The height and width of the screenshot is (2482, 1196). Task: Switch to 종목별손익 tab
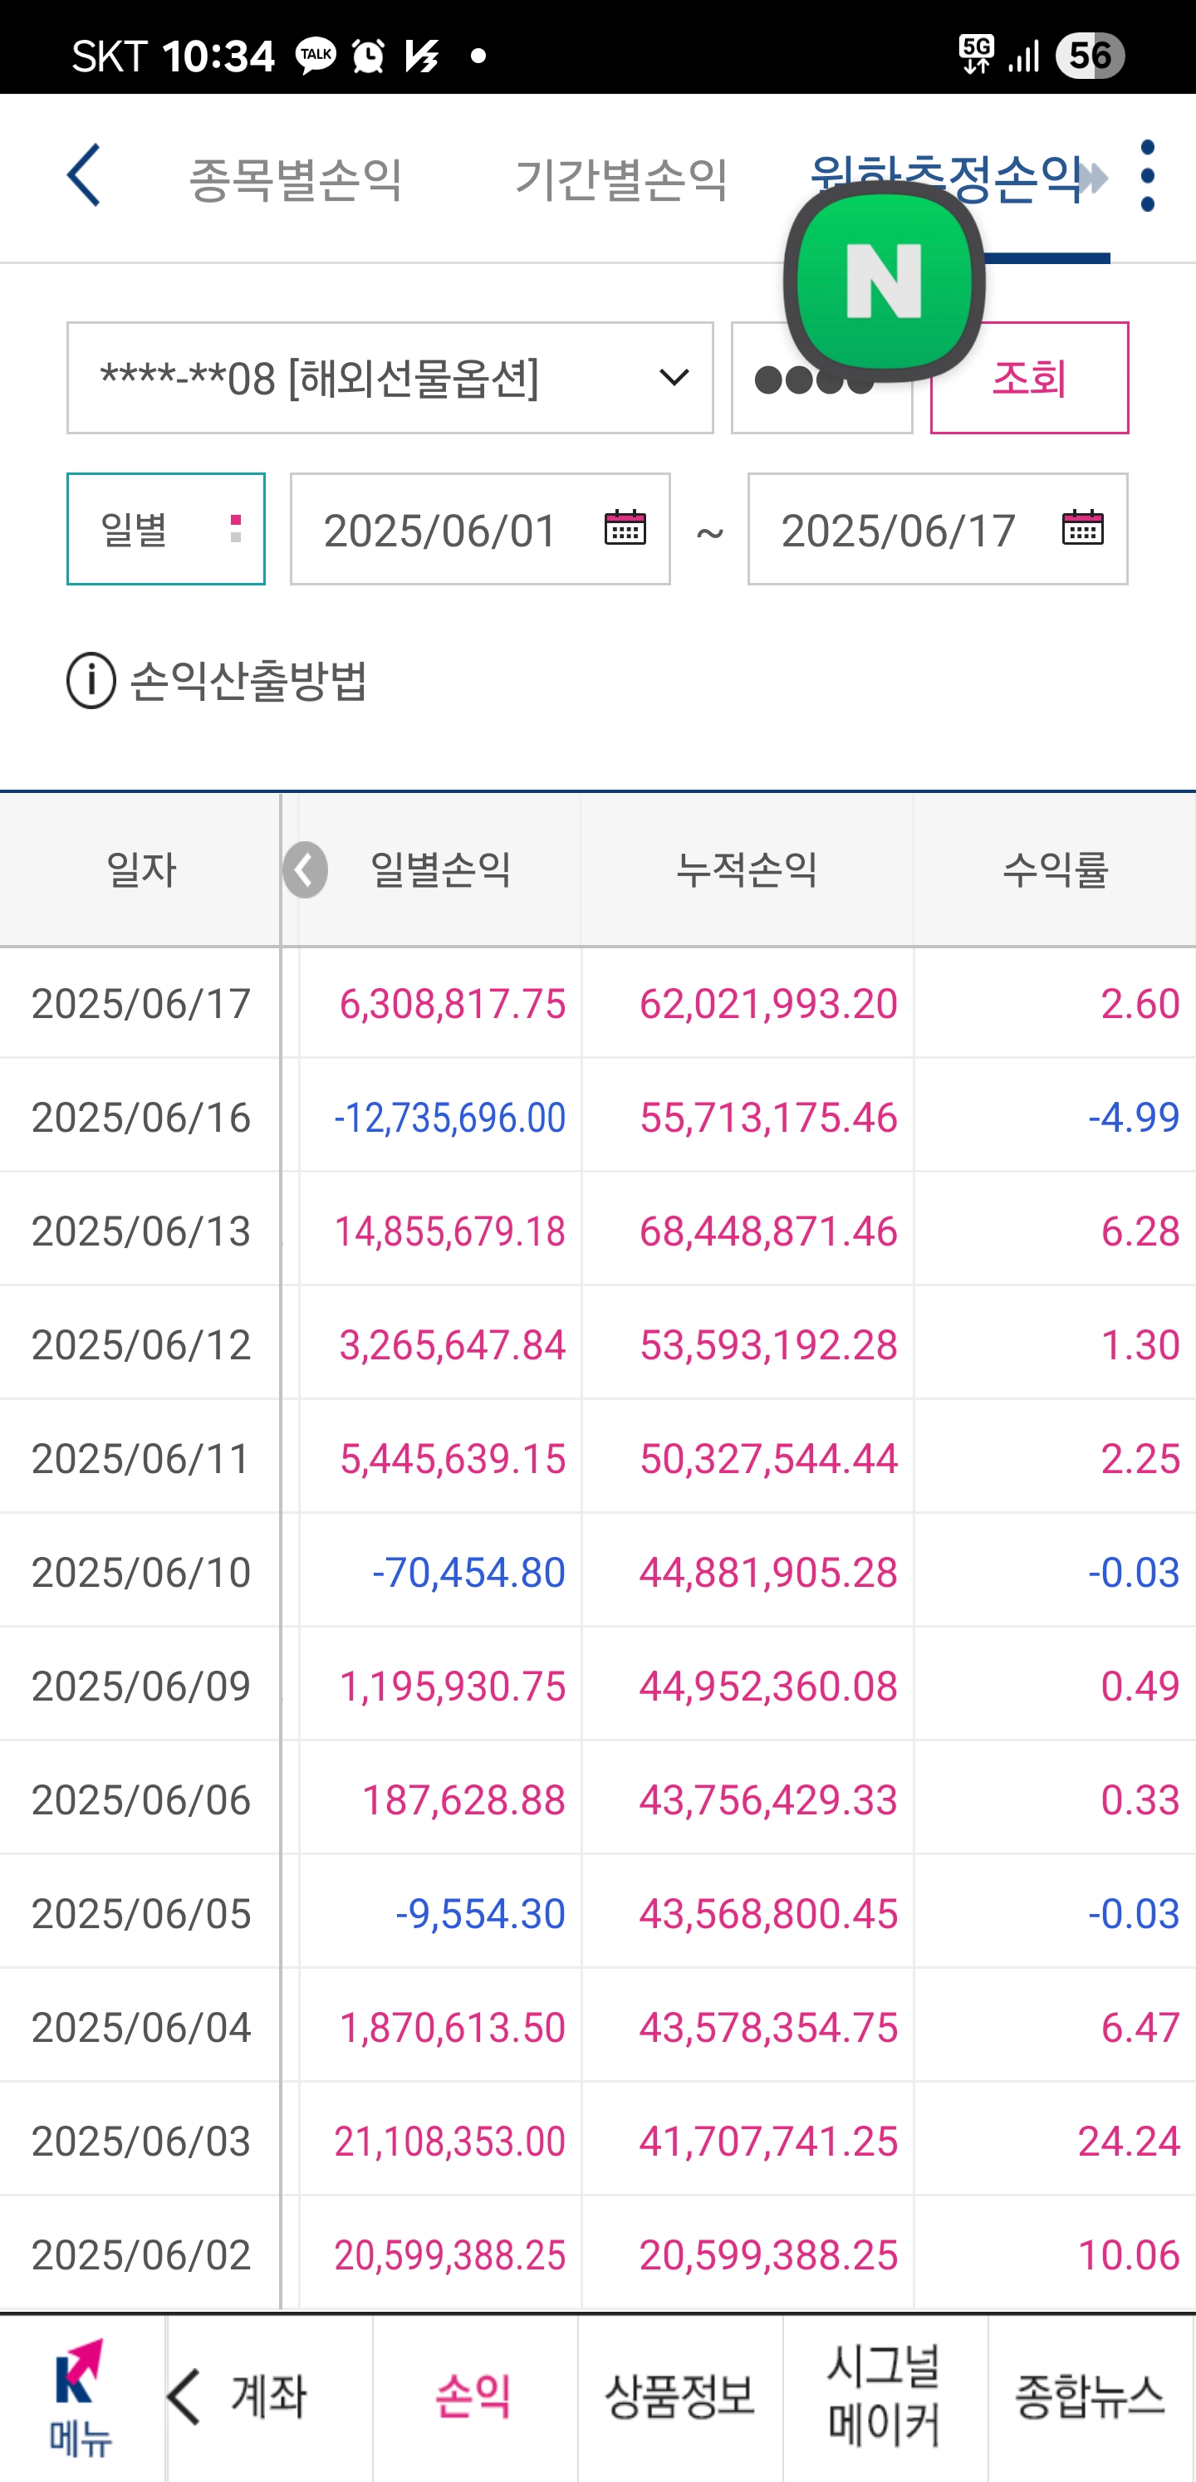296,179
